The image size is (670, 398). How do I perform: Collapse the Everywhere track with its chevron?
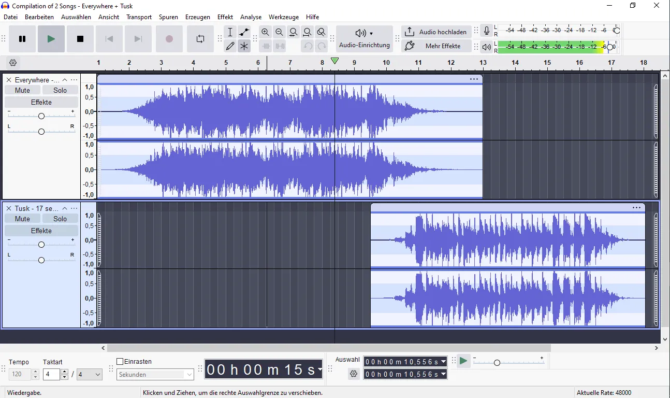point(65,80)
